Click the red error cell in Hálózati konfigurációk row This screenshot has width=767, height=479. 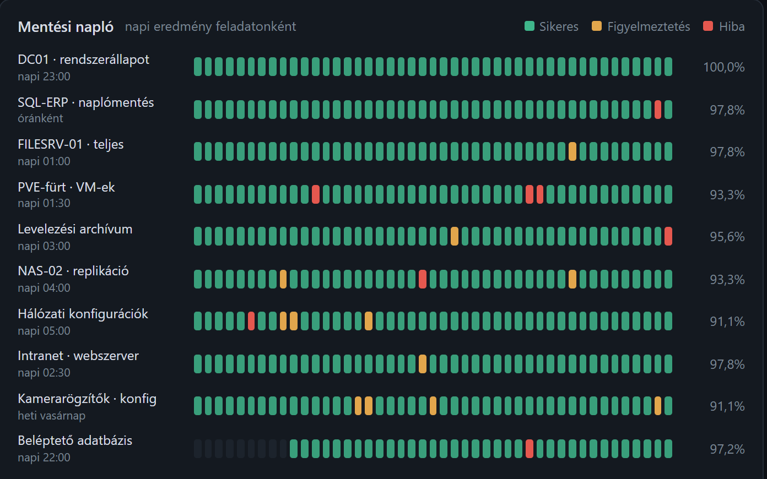(251, 321)
